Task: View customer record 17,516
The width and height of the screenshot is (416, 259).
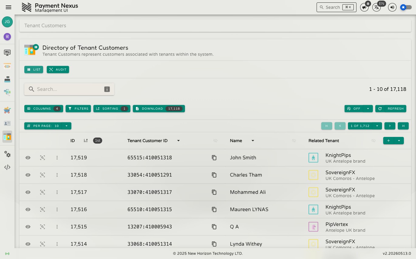Action: [28, 209]
